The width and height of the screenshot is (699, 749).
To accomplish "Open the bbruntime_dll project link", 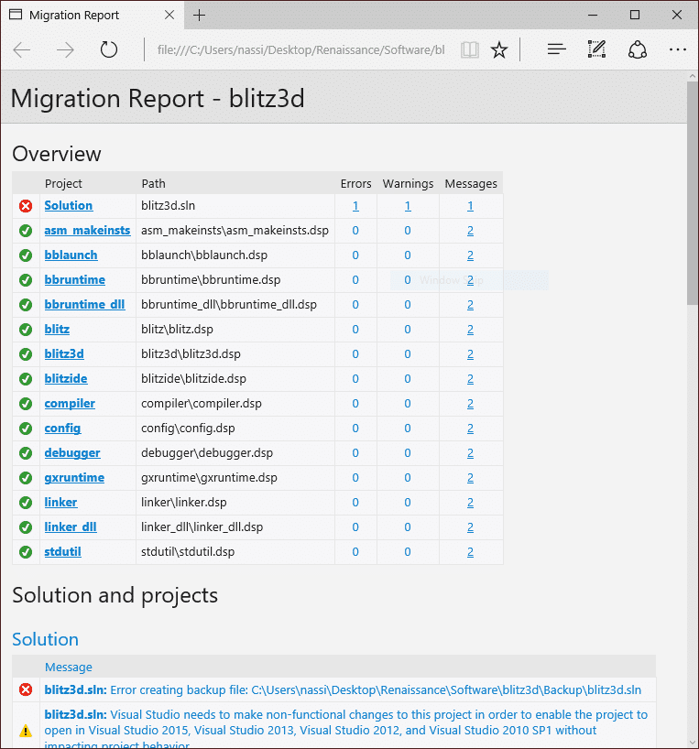I will click(84, 305).
